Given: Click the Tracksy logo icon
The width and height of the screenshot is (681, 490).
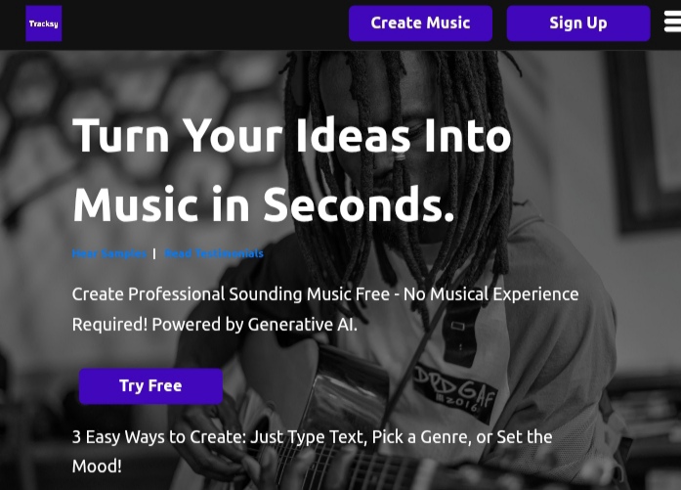Looking at the screenshot, I should click(x=43, y=23).
